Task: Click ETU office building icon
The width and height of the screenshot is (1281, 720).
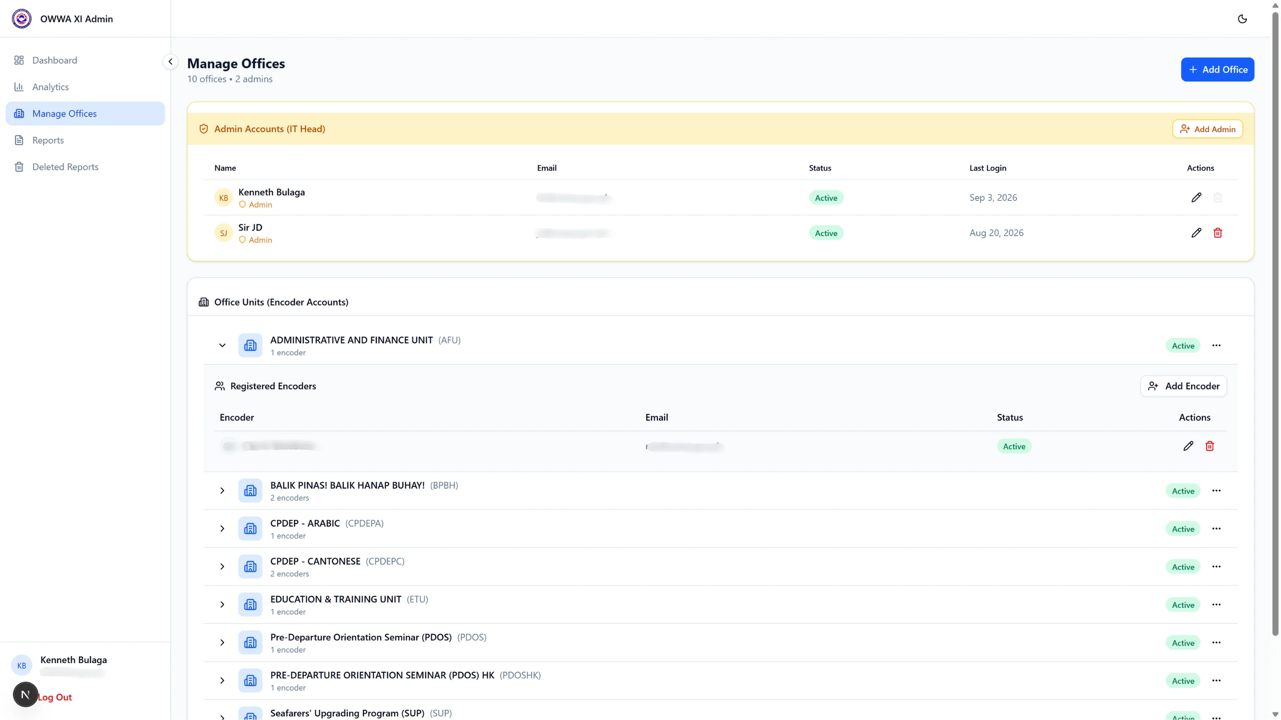Action: click(250, 605)
